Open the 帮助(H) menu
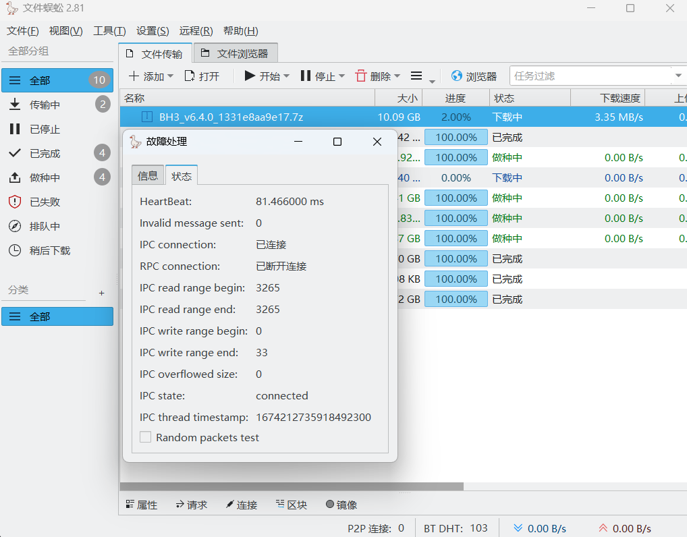 click(240, 31)
